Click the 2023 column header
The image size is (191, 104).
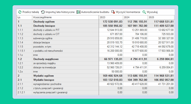pyautogui.click(x=111, y=17)
